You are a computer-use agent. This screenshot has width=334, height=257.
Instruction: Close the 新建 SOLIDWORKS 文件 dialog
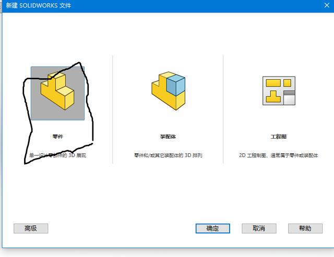327,5
